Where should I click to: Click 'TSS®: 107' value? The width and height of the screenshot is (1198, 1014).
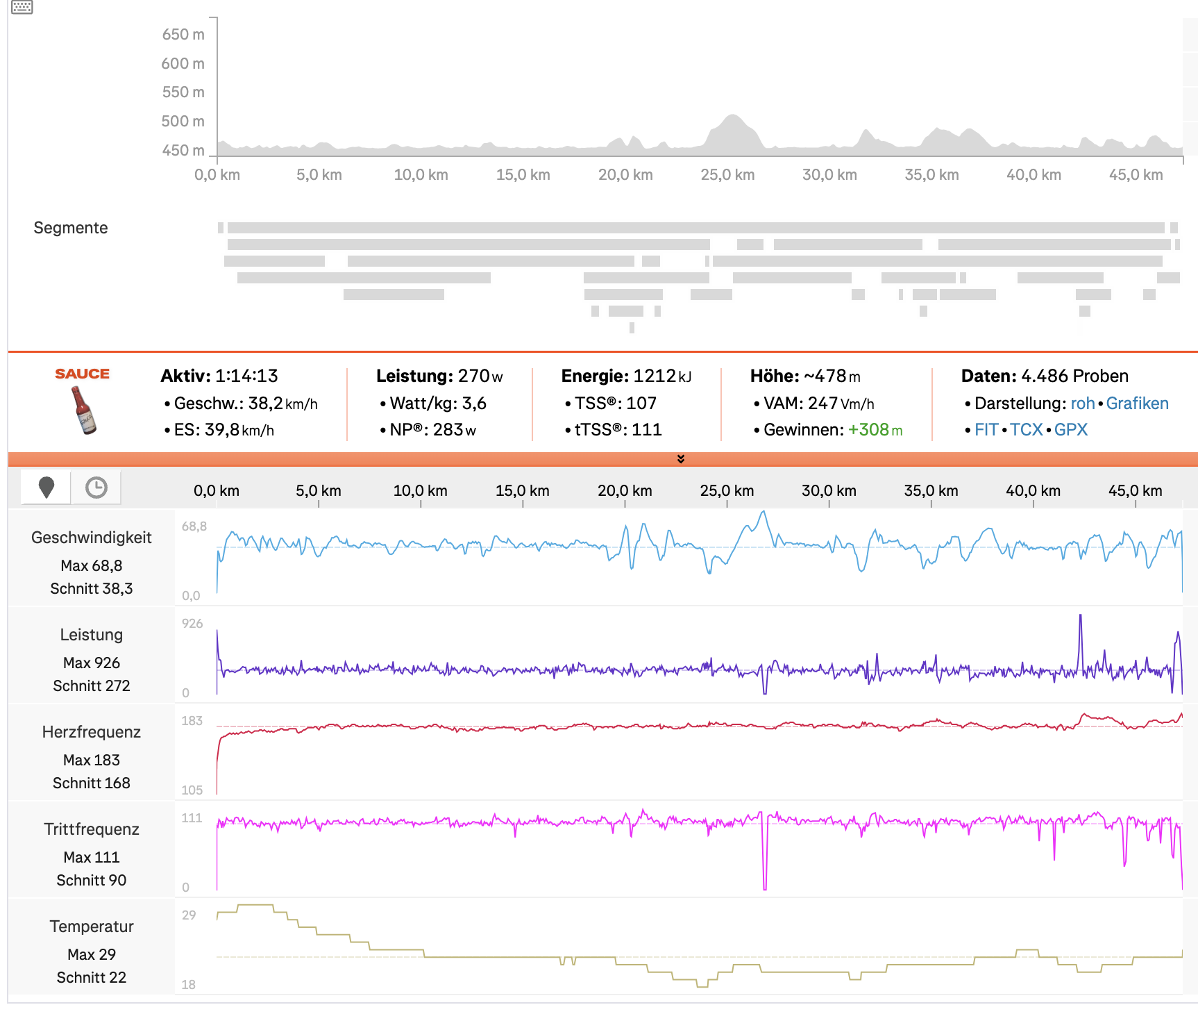[x=616, y=404]
